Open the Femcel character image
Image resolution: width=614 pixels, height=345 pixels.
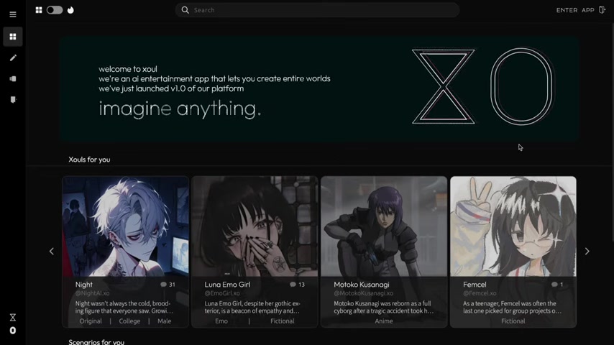pos(513,226)
